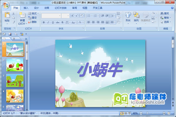Open the Font dialog launcher
Screen dimensions: 176x117
click(83, 28)
